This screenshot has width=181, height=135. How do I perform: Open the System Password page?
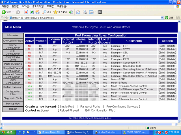(x=13, y=87)
